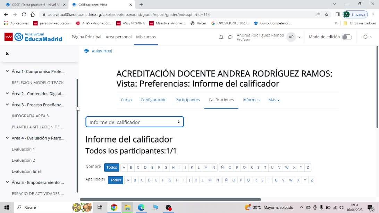Bookmark this page with the star
The height and width of the screenshot is (213, 379).
[x=327, y=15]
